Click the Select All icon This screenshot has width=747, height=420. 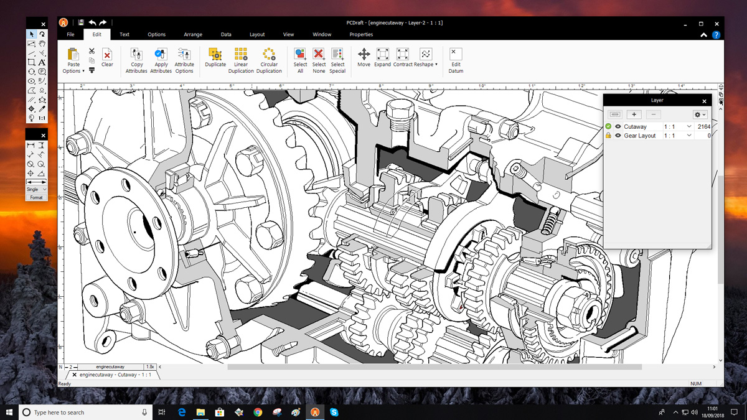tap(300, 55)
